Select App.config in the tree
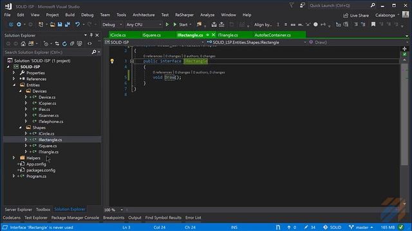 36,164
